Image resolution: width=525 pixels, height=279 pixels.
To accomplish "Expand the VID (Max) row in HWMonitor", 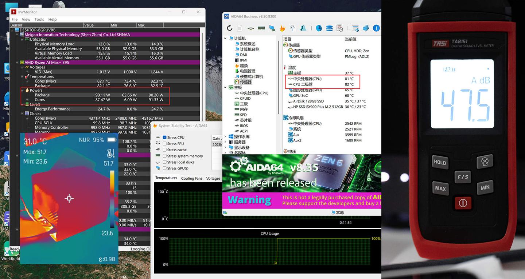I will (x=27, y=72).
